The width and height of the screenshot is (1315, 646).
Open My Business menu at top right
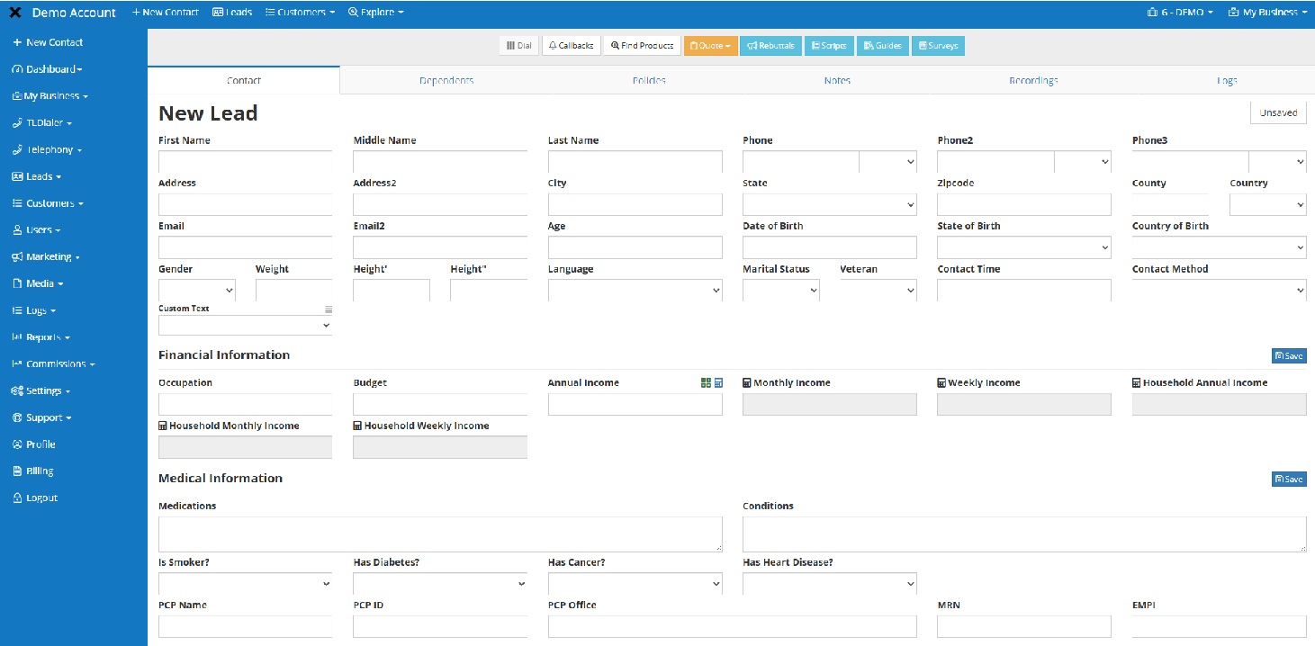(1267, 13)
